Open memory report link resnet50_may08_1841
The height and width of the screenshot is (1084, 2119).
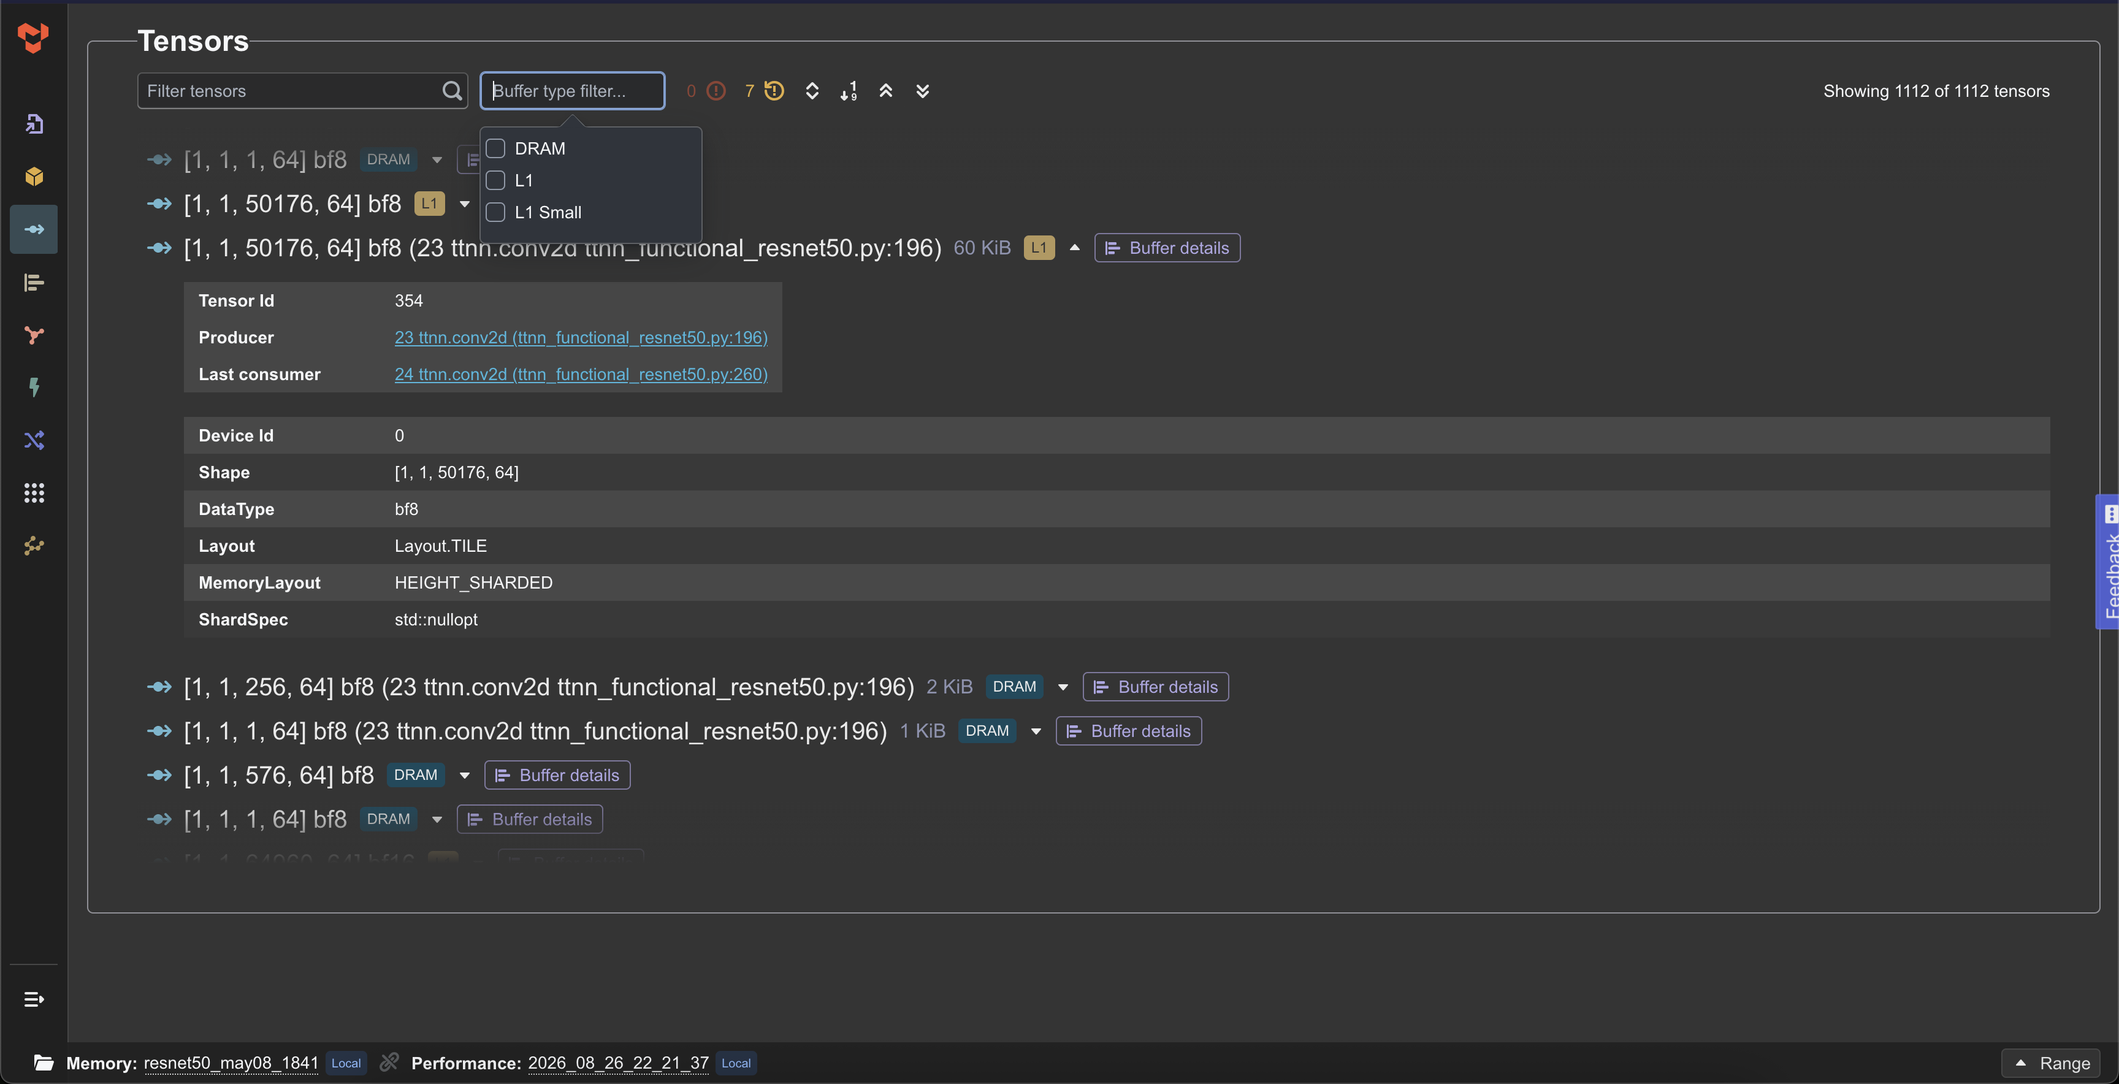point(231,1063)
